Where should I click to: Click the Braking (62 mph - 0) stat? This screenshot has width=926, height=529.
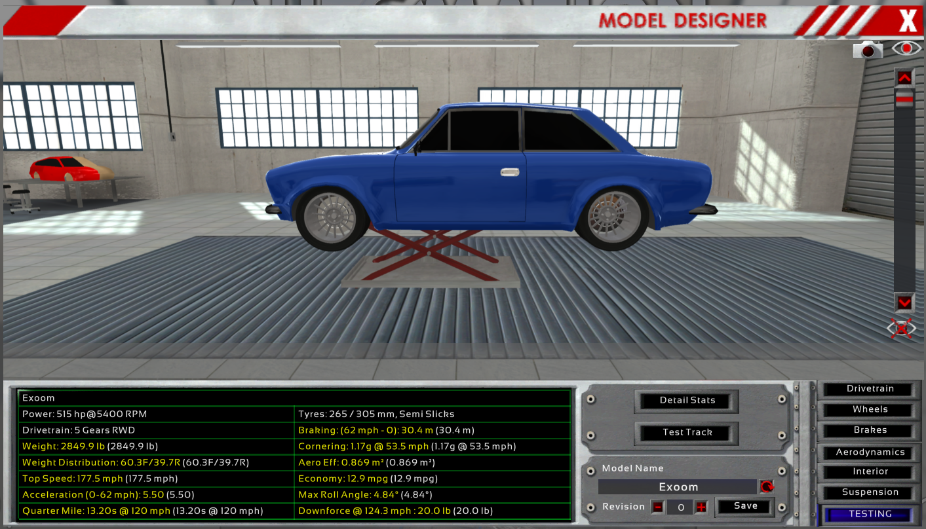point(433,430)
